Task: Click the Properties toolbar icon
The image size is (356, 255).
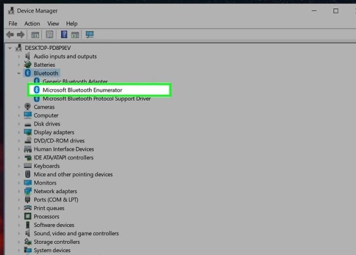Action: 49,35
